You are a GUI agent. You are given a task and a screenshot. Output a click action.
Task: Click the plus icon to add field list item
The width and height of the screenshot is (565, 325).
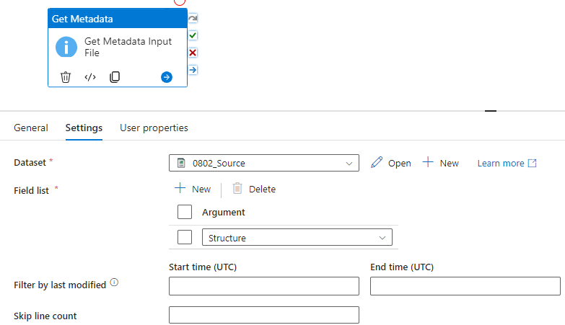(x=180, y=188)
